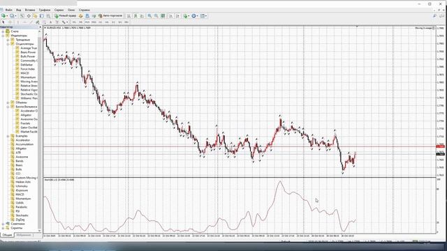Select Commodity Channel Index indicator
The width and height of the screenshot is (447, 251).
coord(29,61)
